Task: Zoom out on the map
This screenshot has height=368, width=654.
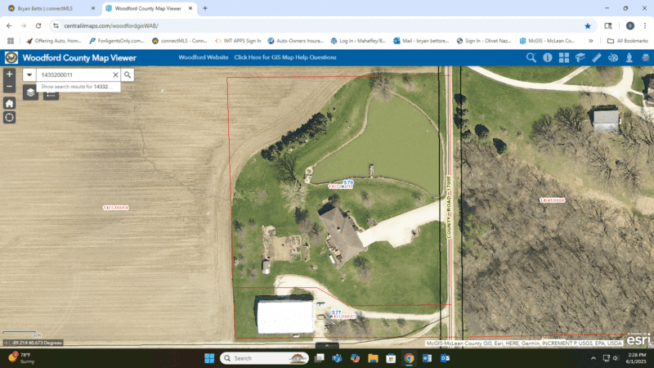Action: [x=9, y=87]
